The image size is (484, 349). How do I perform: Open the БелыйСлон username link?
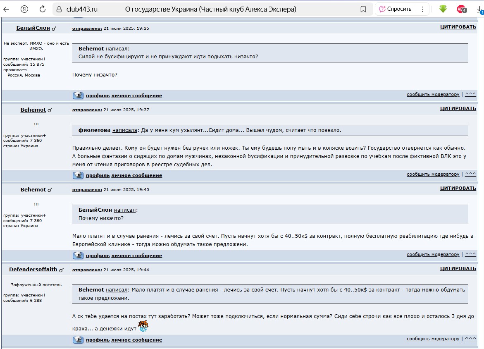tap(33, 28)
